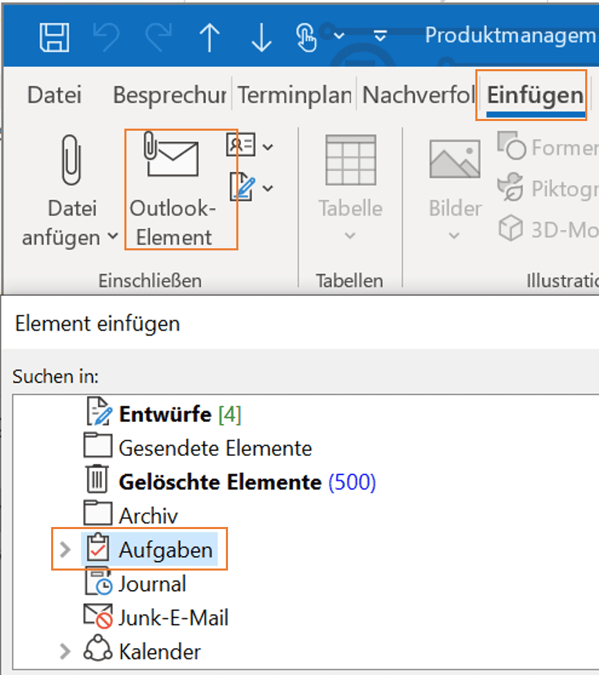Select the Einfügen ribbon tab
This screenshot has width=599, height=675.
(535, 95)
